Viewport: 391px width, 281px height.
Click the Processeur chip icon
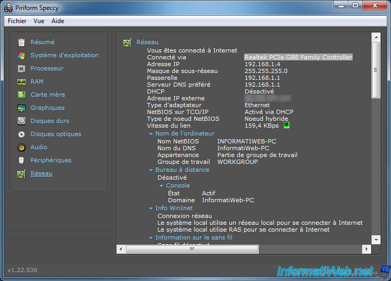pyautogui.click(x=22, y=68)
